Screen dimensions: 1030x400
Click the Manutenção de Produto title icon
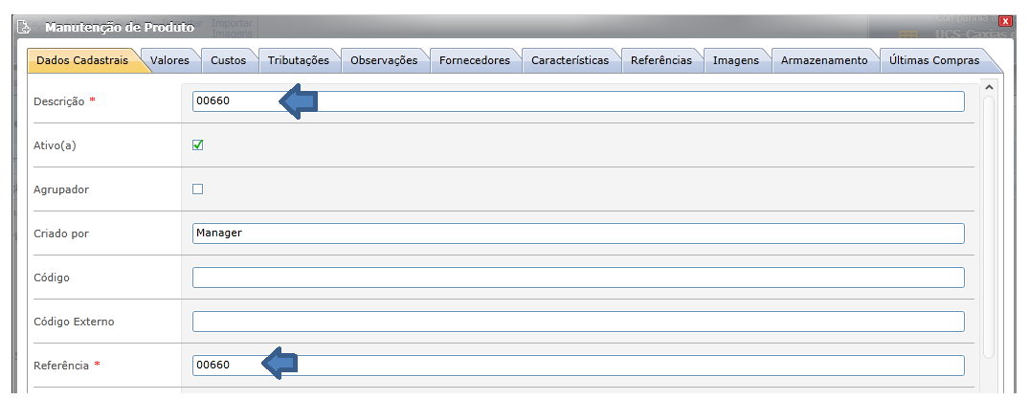[x=24, y=27]
